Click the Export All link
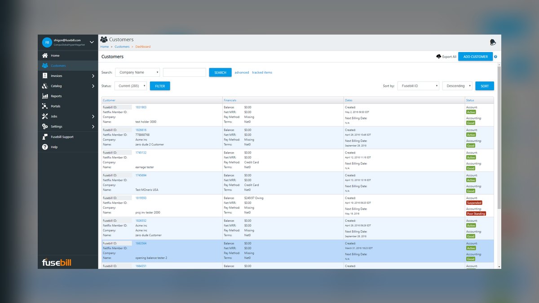Image resolution: width=539 pixels, height=303 pixels. pyautogui.click(x=449, y=57)
